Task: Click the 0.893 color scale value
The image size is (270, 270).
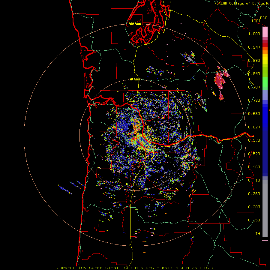Action: pos(254,60)
